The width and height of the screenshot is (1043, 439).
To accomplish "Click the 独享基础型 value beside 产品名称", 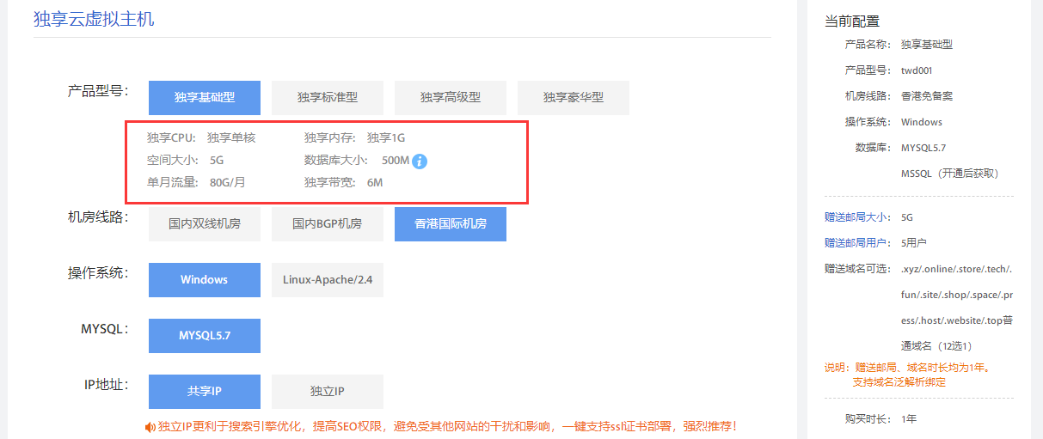I will coord(927,45).
